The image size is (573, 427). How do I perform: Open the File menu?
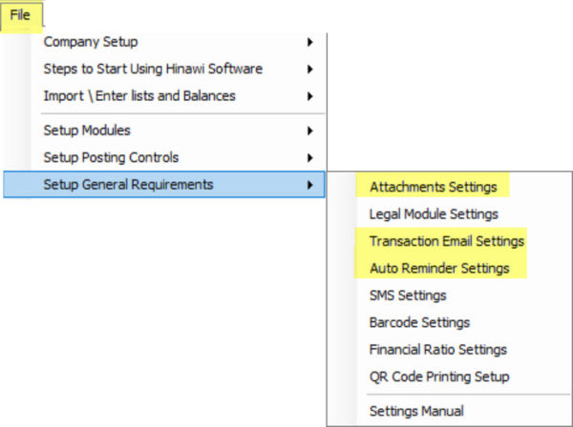coord(21,15)
